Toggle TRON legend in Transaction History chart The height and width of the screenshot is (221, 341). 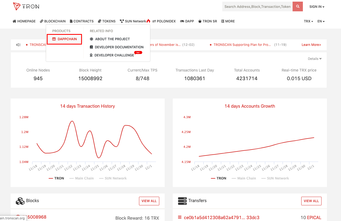[x=56, y=178]
